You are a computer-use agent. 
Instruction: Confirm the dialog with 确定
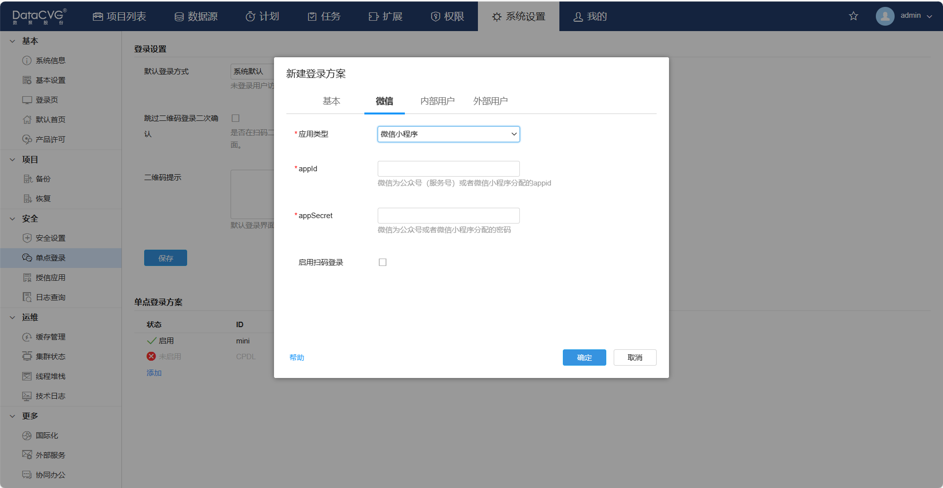tap(584, 357)
